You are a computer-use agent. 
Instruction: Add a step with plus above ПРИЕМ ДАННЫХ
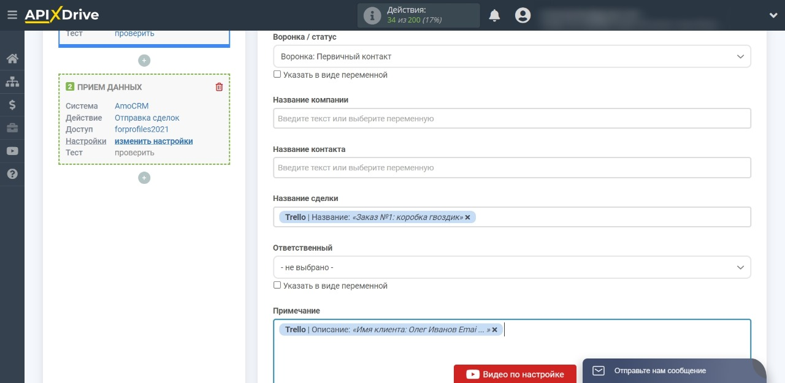[144, 61]
